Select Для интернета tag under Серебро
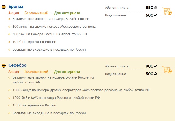This screenshot has height=121, width=175. point(67,72)
